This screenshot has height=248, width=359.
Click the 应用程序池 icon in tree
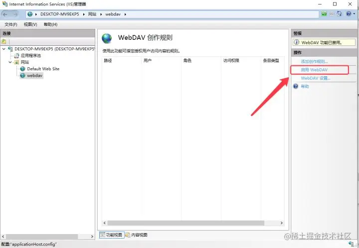pos(17,56)
